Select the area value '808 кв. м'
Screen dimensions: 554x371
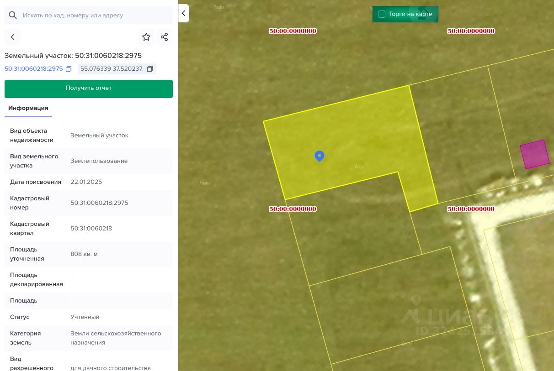click(x=84, y=254)
